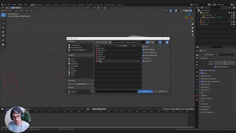Open the Window menu
The height and width of the screenshot is (133, 236).
click(20, 5)
